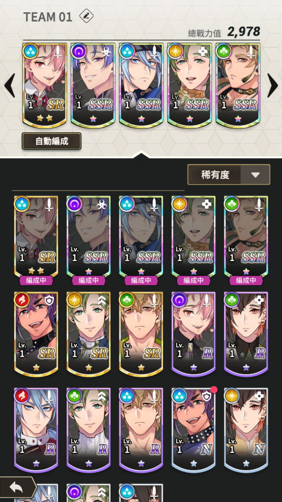
Task: Choose the blond-haired clover-element SR card
Action: tap(141, 334)
